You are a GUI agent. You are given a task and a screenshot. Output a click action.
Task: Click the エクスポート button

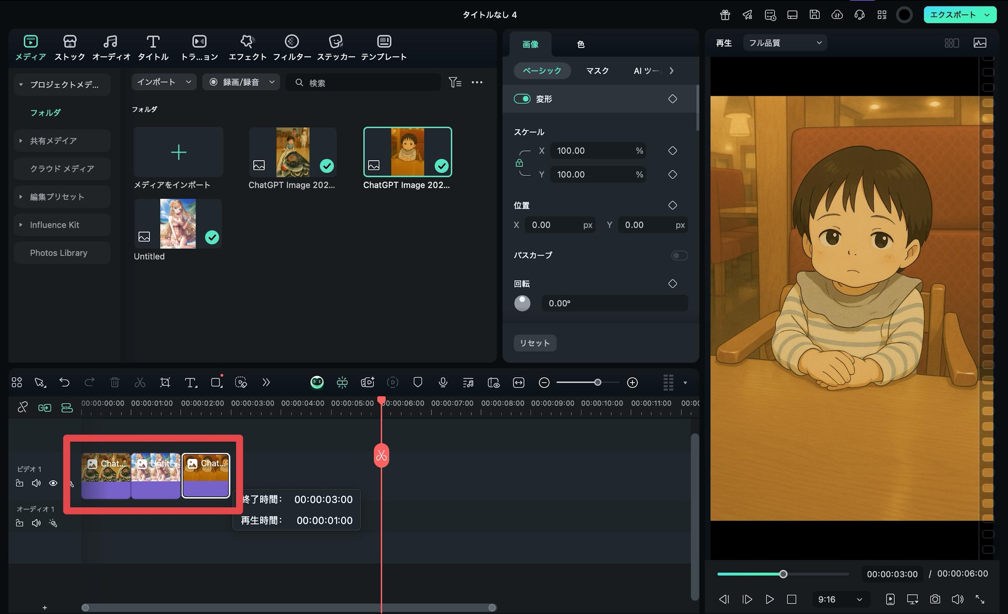(952, 15)
